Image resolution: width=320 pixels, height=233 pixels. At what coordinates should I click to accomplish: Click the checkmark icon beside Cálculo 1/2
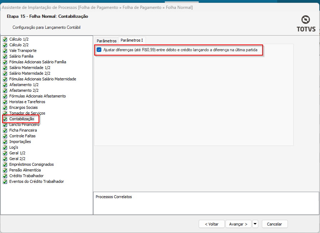click(x=5, y=39)
